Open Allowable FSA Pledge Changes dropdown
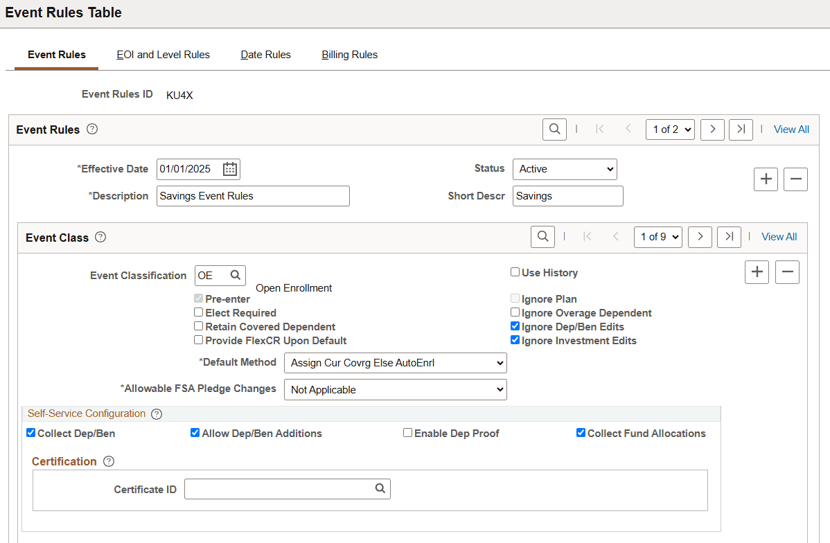Viewport: 830px width, 543px height. point(395,390)
